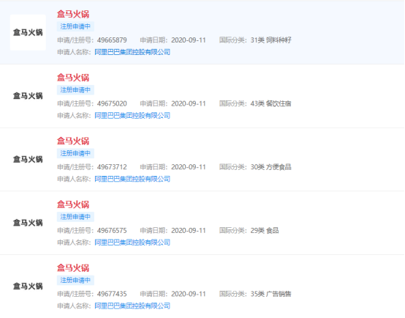This screenshot has width=405, height=318.
Task: Open the 阿里巴巴集团控股有限公司 link for application 49677435
Action: [132, 306]
